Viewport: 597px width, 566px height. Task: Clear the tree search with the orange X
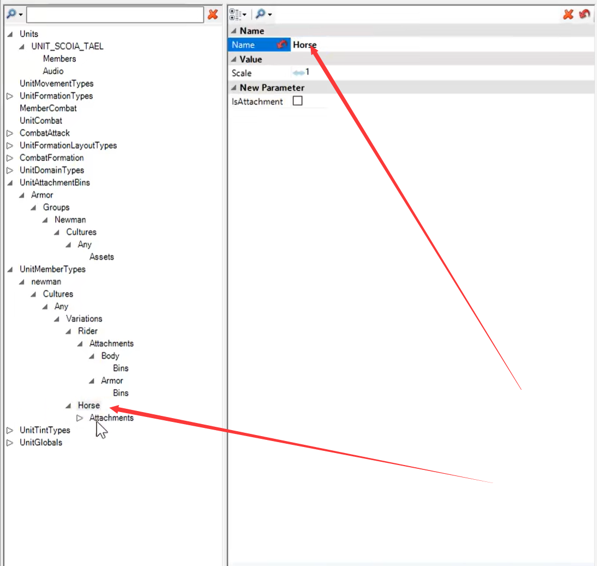pyautogui.click(x=213, y=14)
